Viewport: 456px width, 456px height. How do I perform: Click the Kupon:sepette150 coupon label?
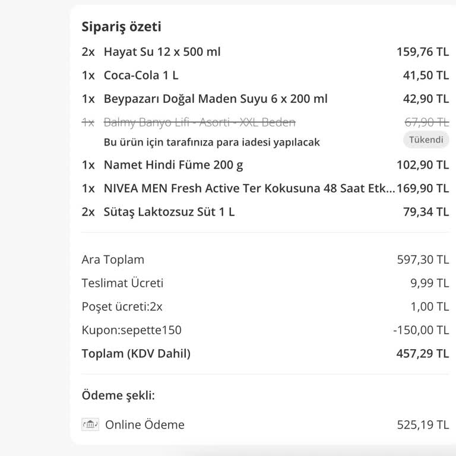[131, 330]
